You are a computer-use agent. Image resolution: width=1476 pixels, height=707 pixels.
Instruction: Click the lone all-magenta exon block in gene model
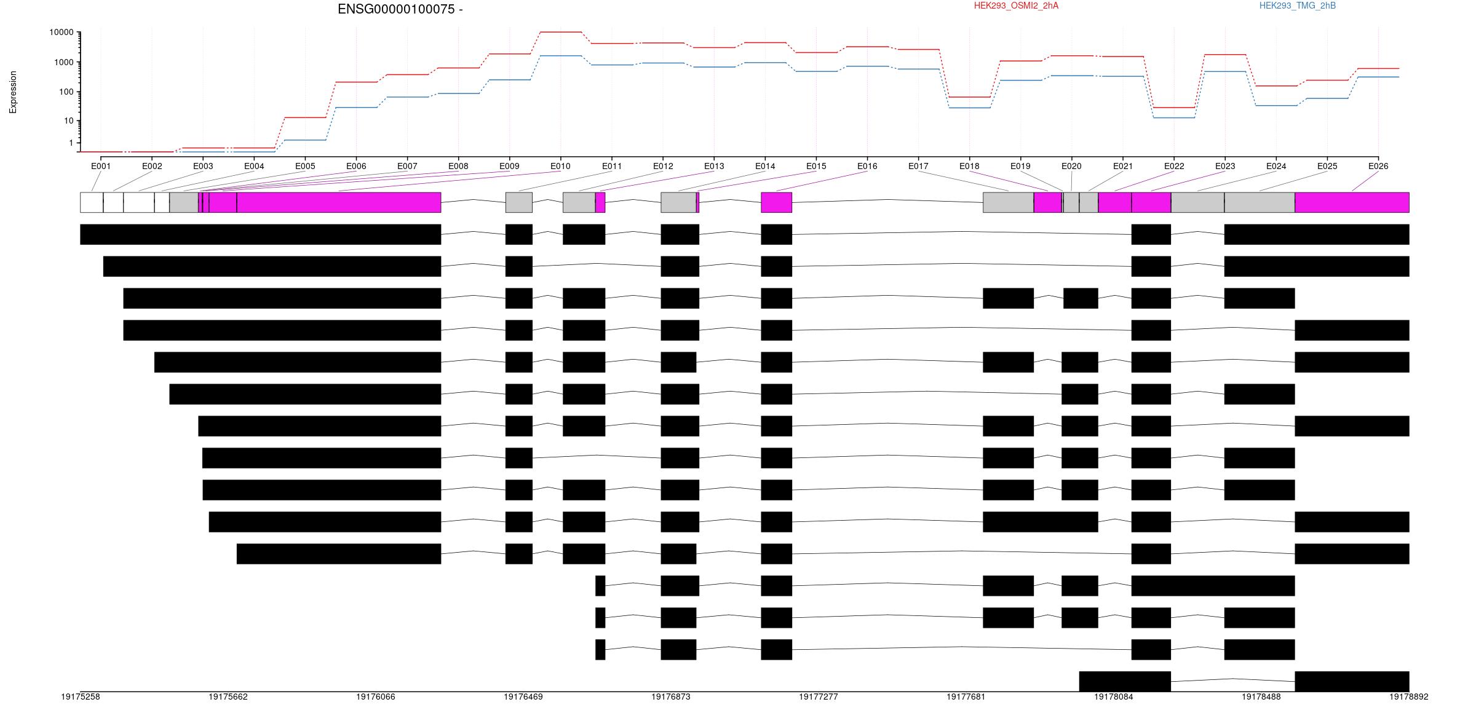point(776,202)
